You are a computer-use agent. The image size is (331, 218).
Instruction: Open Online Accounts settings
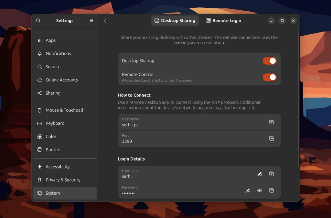[61, 80]
